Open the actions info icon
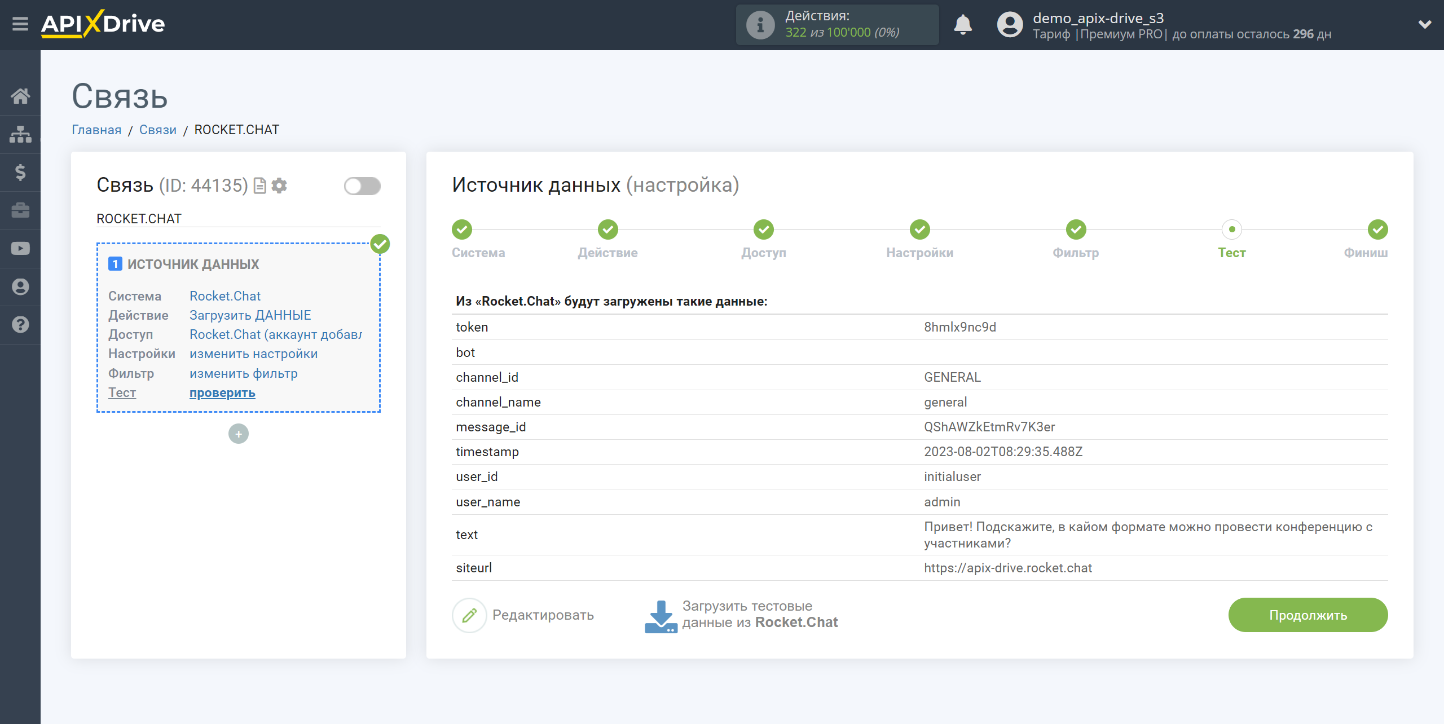The height and width of the screenshot is (724, 1444). click(x=760, y=25)
